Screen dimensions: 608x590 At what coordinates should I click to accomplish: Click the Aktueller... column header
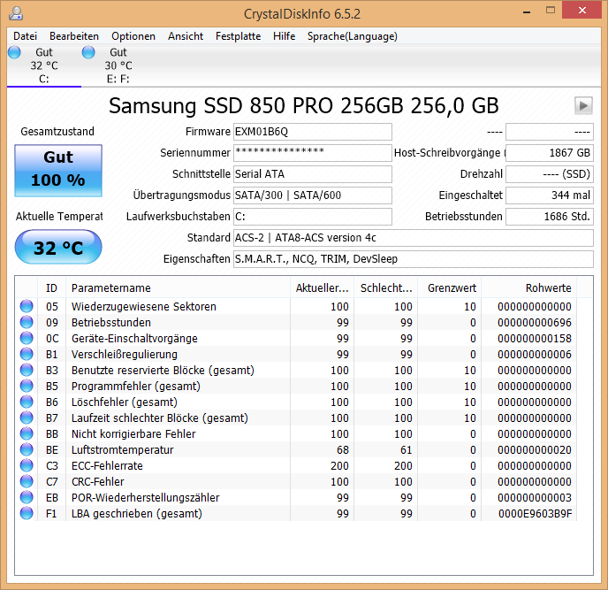tap(322, 288)
